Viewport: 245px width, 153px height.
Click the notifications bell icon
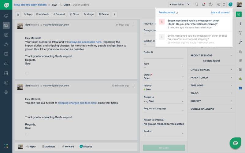(204, 4)
